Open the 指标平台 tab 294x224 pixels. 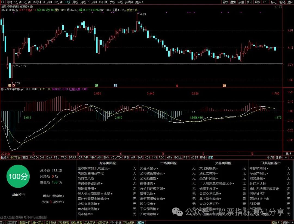coord(15,157)
